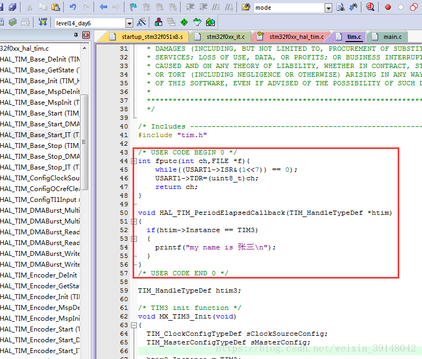Click the Cut scissors icon
Viewport: 422px width, 359px height.
coord(30,7)
